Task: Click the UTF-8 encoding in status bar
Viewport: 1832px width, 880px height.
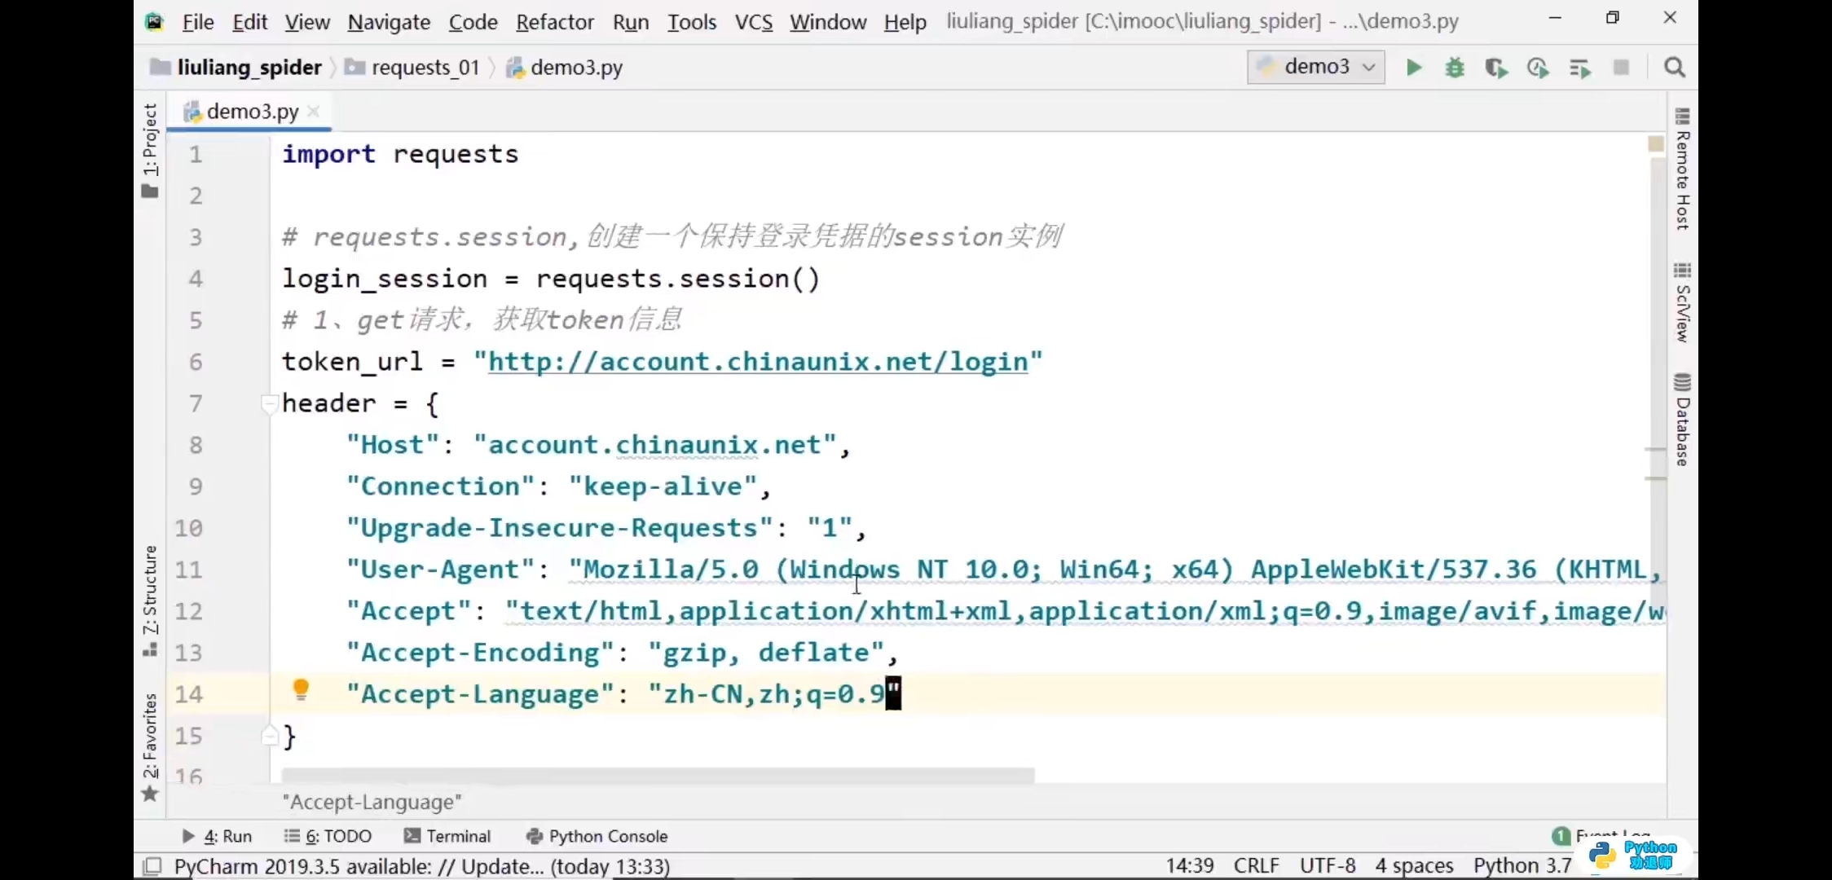Action: [x=1328, y=865]
